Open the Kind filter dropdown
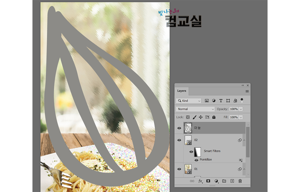This screenshot has width=300, height=192. 188,101
